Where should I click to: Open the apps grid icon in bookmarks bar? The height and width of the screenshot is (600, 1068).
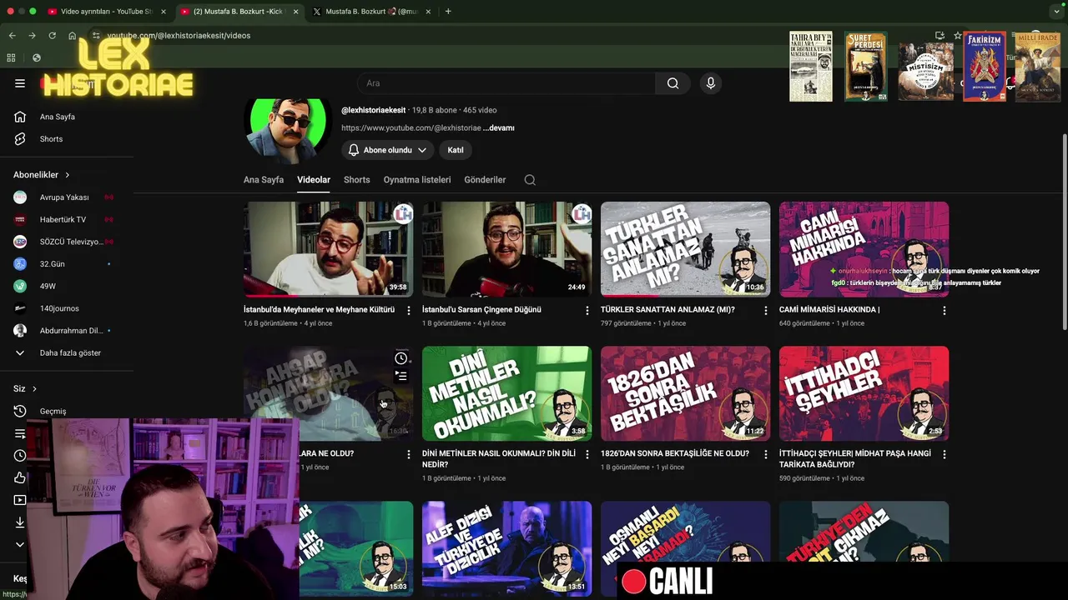tap(11, 57)
